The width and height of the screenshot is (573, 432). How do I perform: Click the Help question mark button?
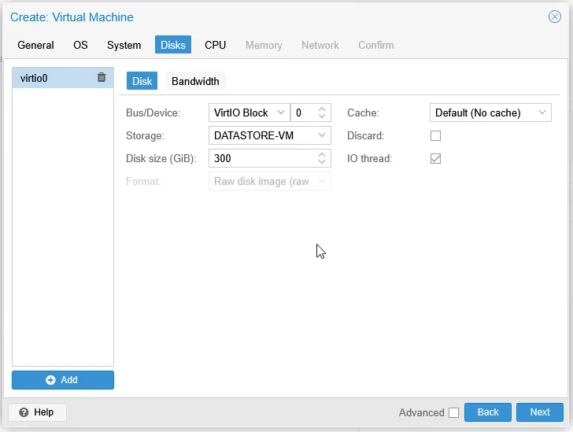(37, 412)
